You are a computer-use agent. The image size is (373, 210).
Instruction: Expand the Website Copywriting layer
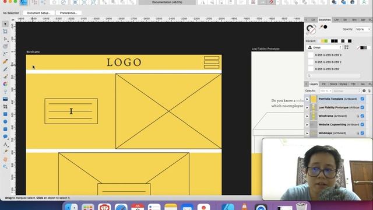[x=307, y=125]
